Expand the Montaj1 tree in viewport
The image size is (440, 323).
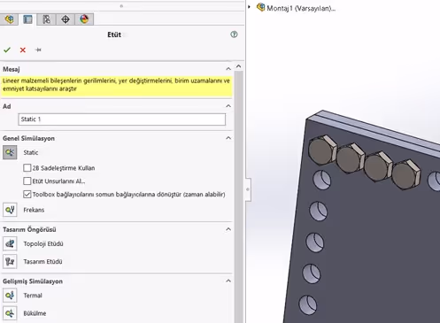coord(249,7)
